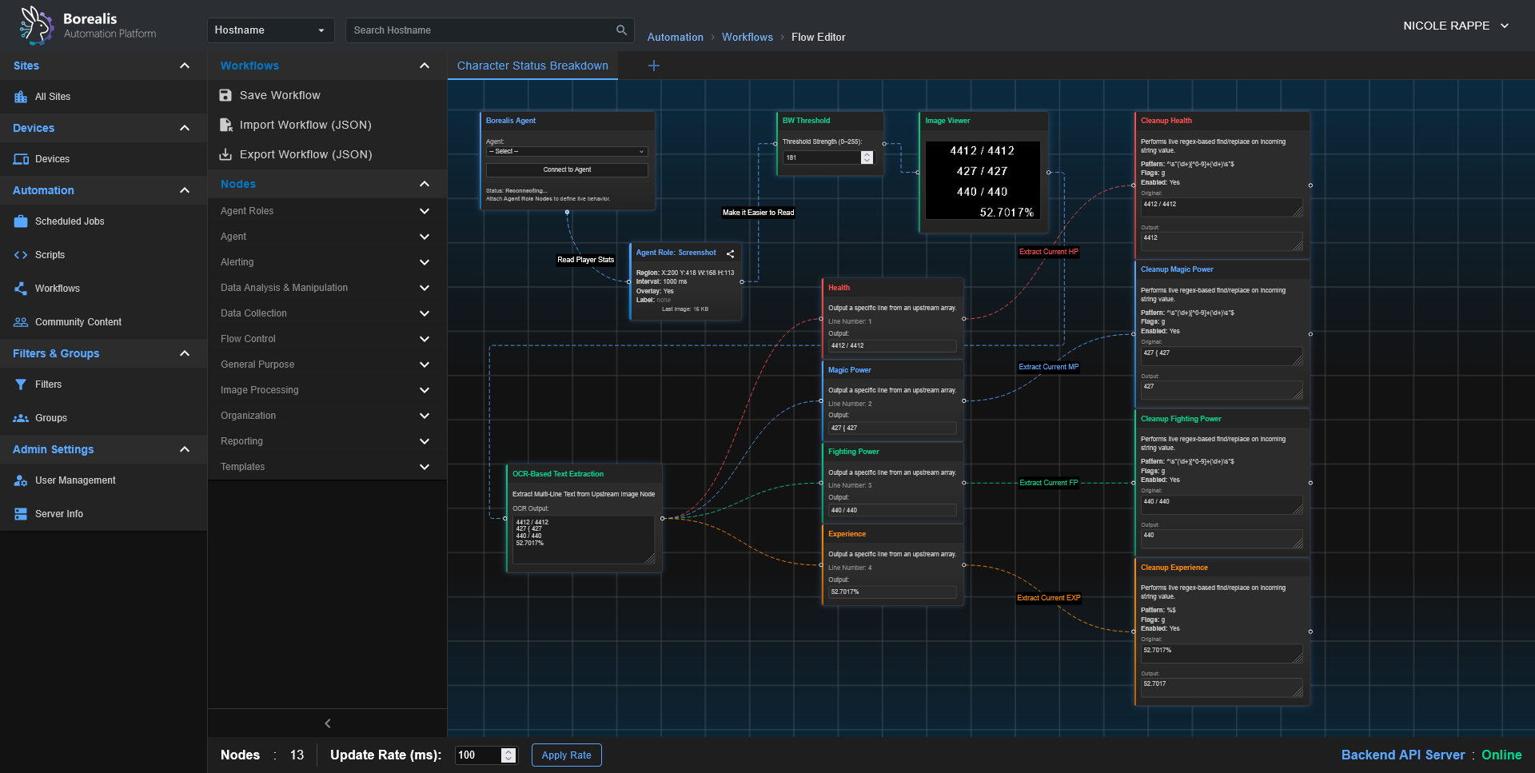This screenshot has width=1535, height=773.
Task: Open the Agent select dropdown in Borealis Agent node
Action: pyautogui.click(x=566, y=151)
